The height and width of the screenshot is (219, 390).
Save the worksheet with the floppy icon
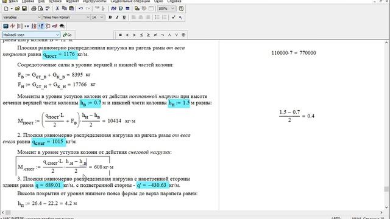pos(24,9)
